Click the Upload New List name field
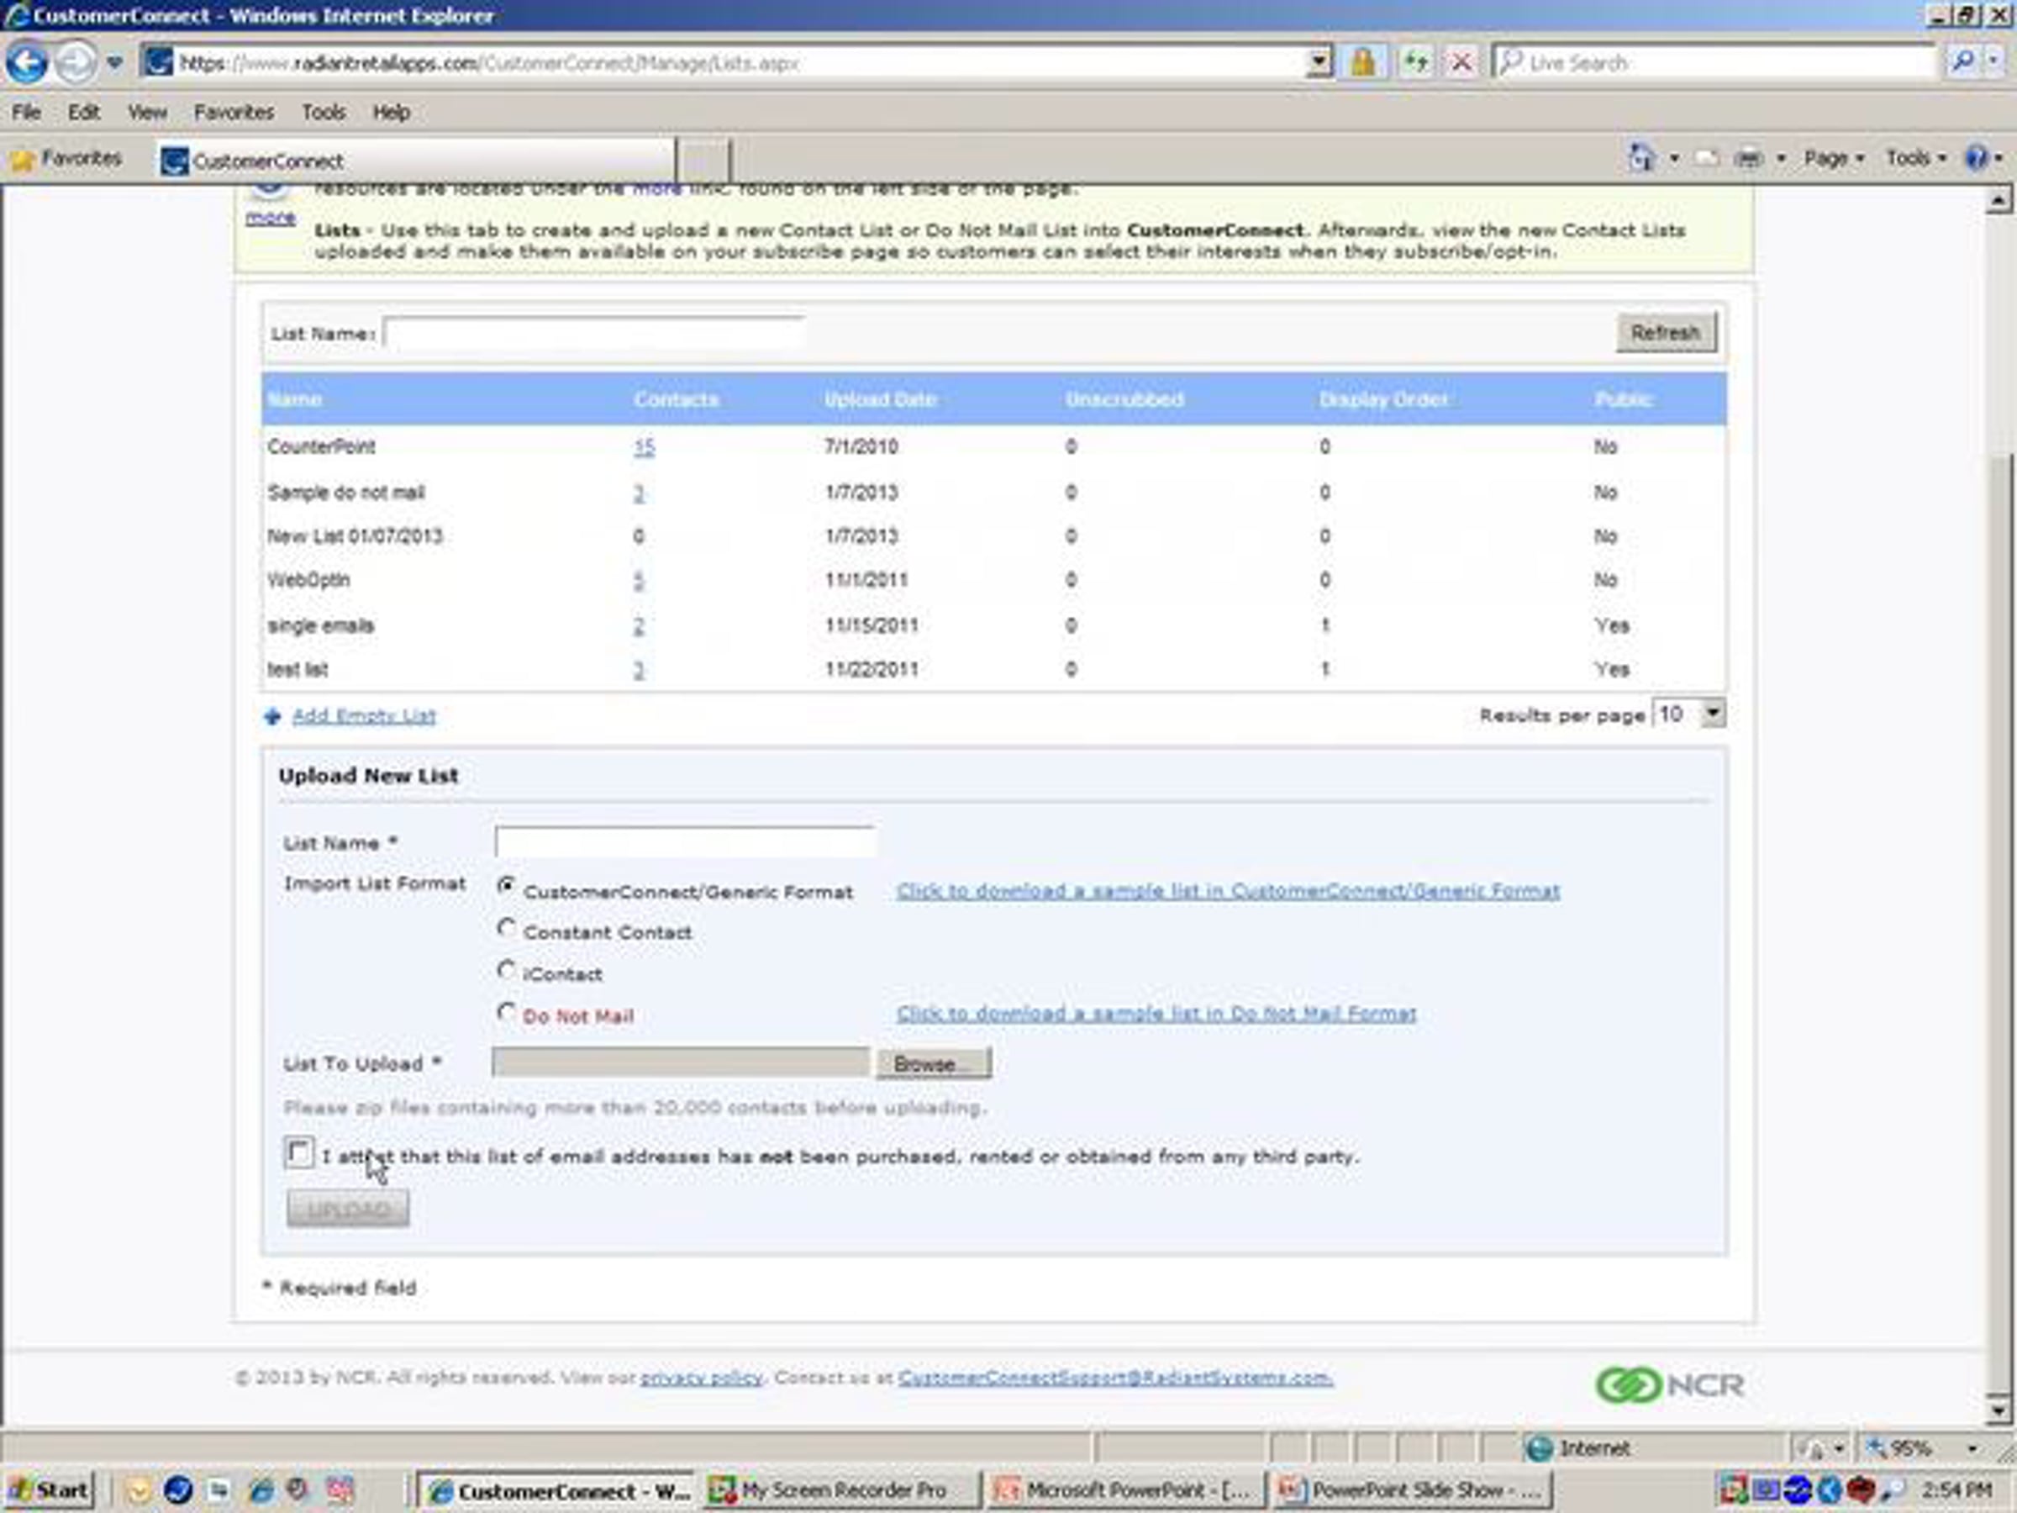The height and width of the screenshot is (1513, 2017). coord(684,841)
